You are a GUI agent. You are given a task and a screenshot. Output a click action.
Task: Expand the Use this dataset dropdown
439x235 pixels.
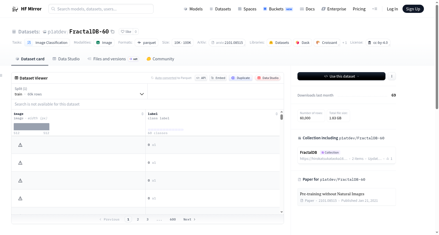(x=341, y=76)
